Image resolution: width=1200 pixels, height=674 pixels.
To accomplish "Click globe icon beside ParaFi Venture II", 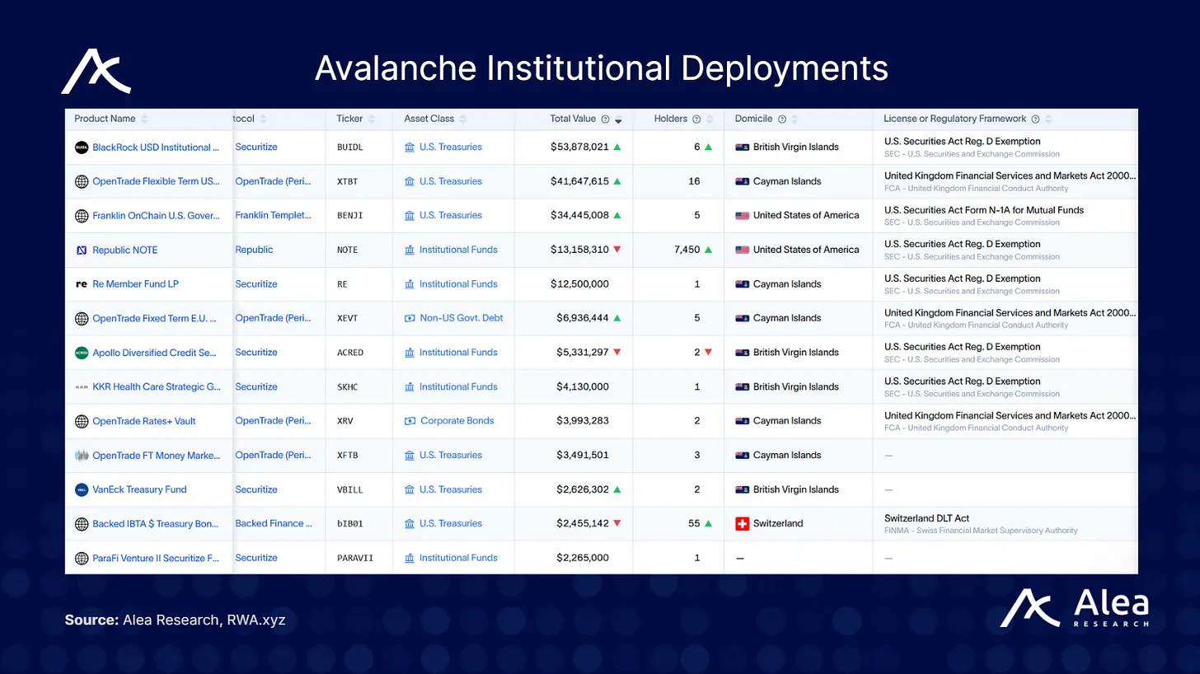I will click(x=82, y=558).
